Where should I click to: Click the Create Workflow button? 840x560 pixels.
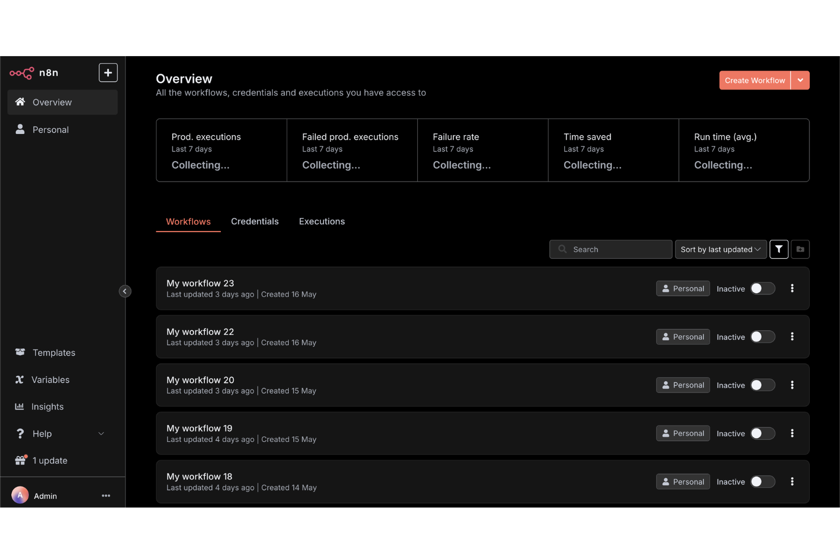pos(755,80)
